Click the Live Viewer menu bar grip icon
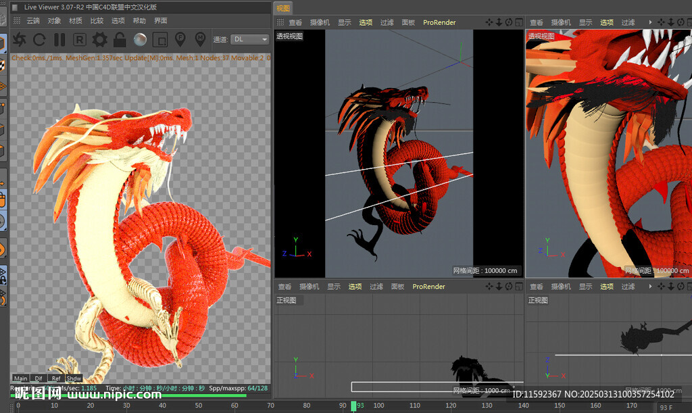Viewport: 692px width, 413px height. coord(17,20)
